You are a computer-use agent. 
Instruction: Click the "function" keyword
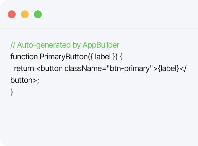(24, 57)
